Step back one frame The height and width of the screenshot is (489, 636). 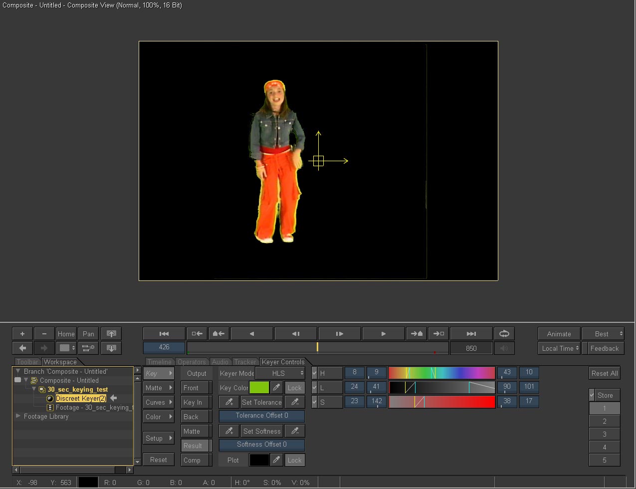coord(295,334)
